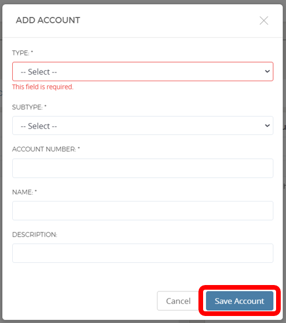The image size is (286, 323).
Task: Close the Add Account dialog
Action: pos(264,20)
